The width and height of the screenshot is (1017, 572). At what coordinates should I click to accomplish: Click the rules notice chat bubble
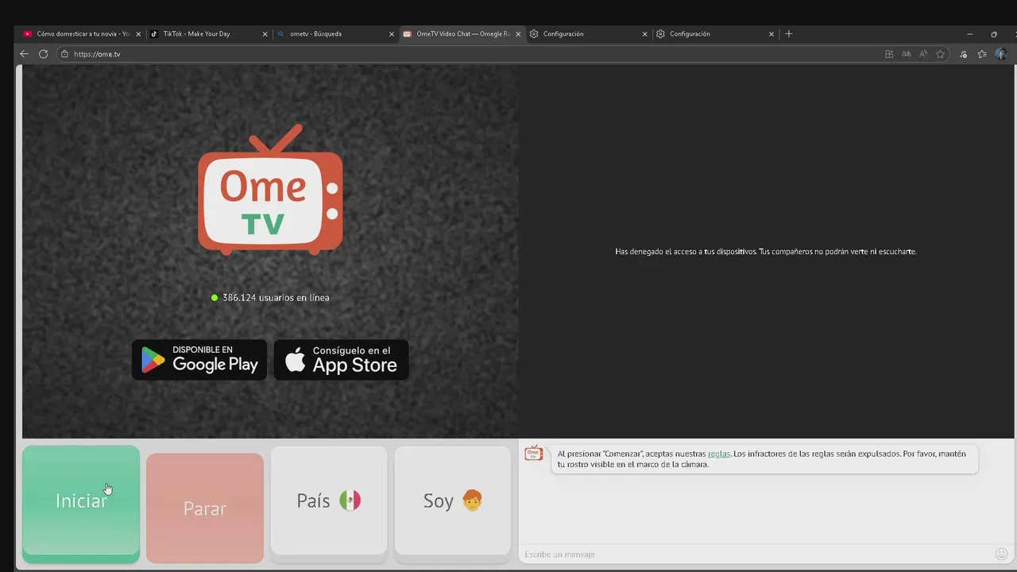764,459
